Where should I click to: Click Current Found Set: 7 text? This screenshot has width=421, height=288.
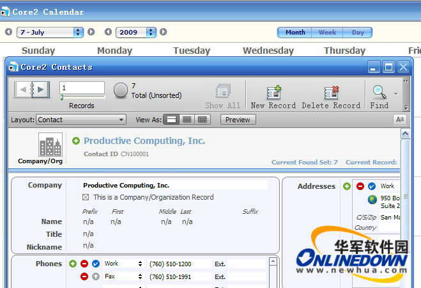coord(305,163)
